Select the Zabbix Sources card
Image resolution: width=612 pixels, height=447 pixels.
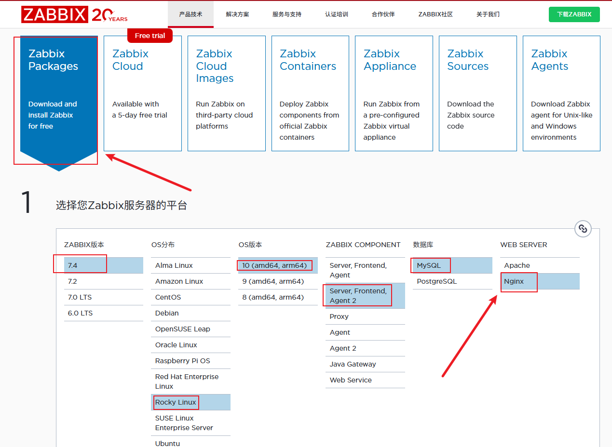477,93
